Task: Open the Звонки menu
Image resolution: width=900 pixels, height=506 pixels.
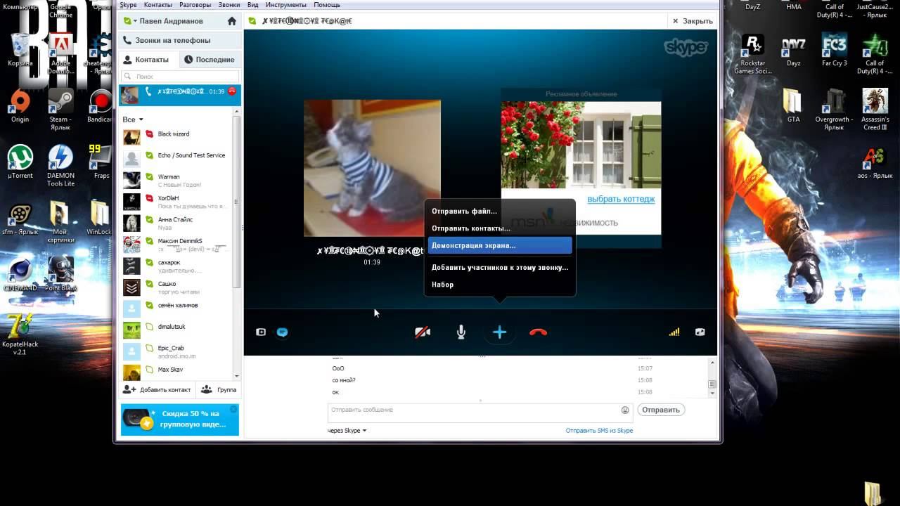Action: [229, 5]
